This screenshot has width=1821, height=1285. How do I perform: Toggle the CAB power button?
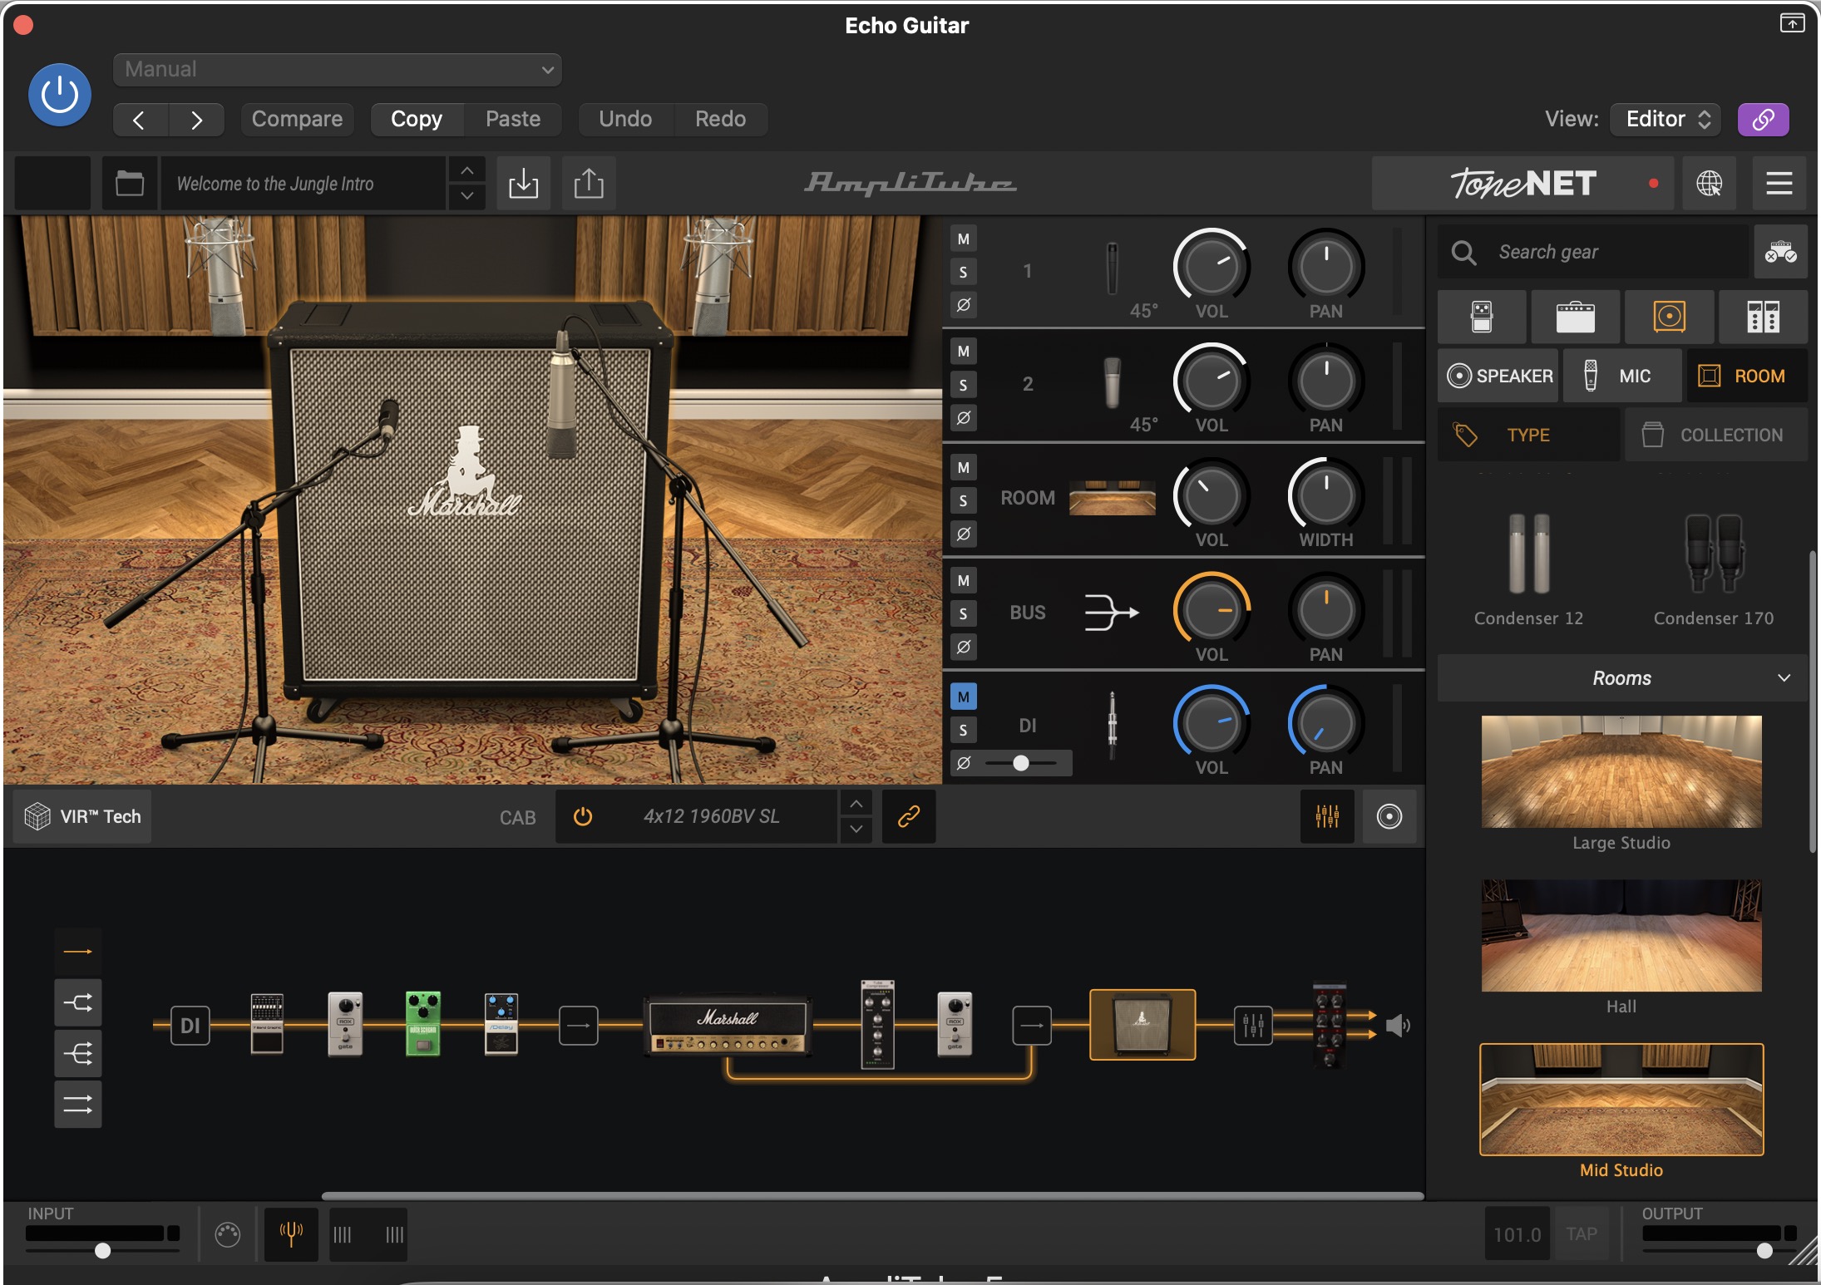[x=583, y=816]
